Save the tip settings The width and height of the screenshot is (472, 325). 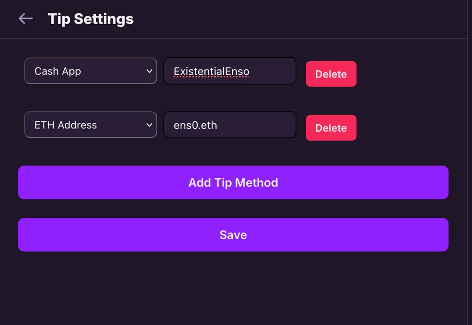233,234
